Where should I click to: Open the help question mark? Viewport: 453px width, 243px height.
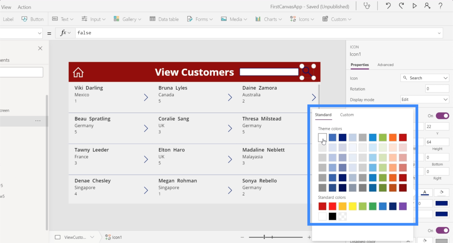[440, 6]
